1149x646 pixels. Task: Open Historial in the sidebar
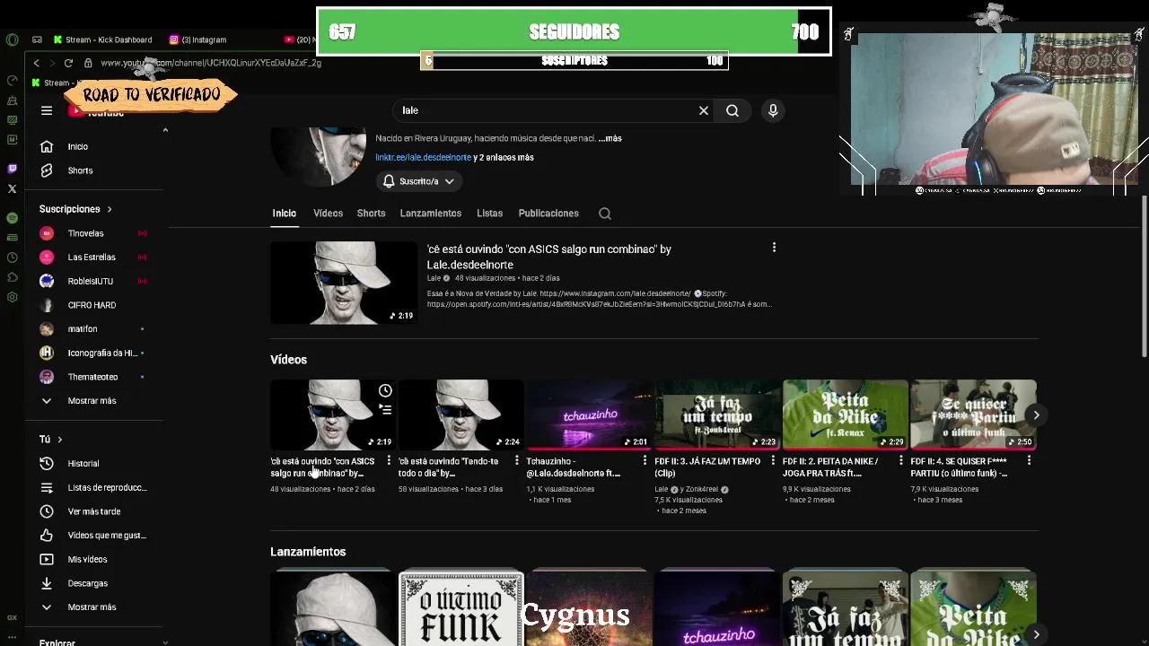pos(93,463)
